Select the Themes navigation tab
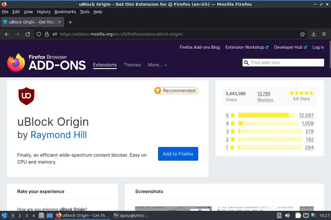The image size is (331, 220). click(x=132, y=65)
